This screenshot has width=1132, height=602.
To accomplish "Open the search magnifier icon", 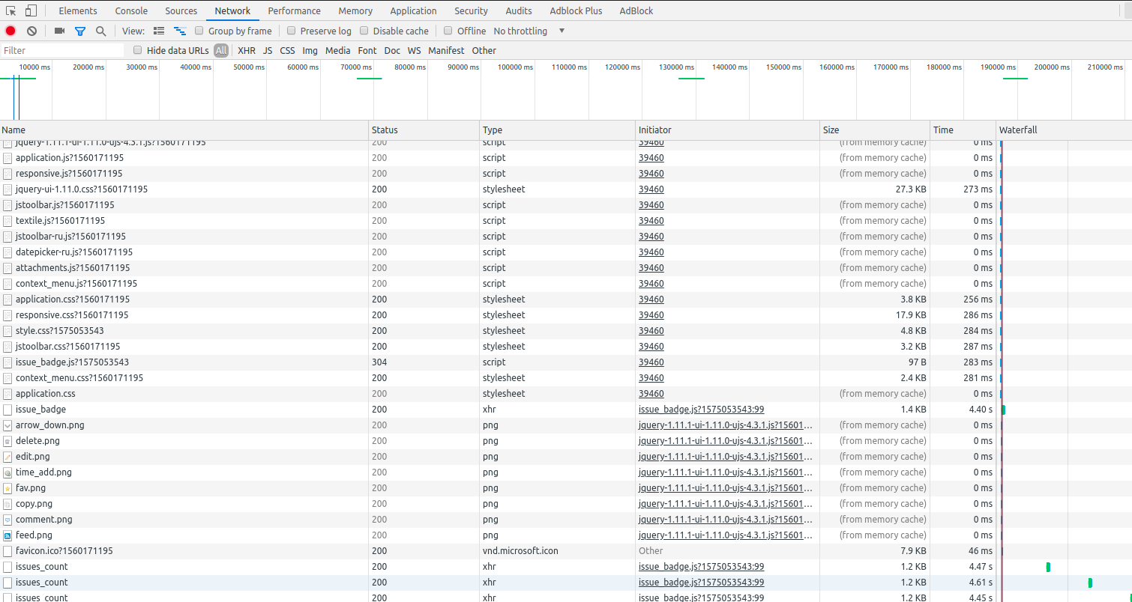I will 100,31.
